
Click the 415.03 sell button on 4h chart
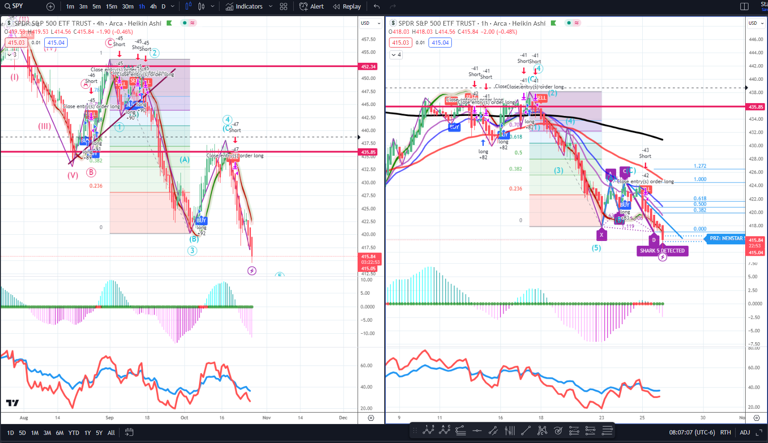[x=16, y=43]
